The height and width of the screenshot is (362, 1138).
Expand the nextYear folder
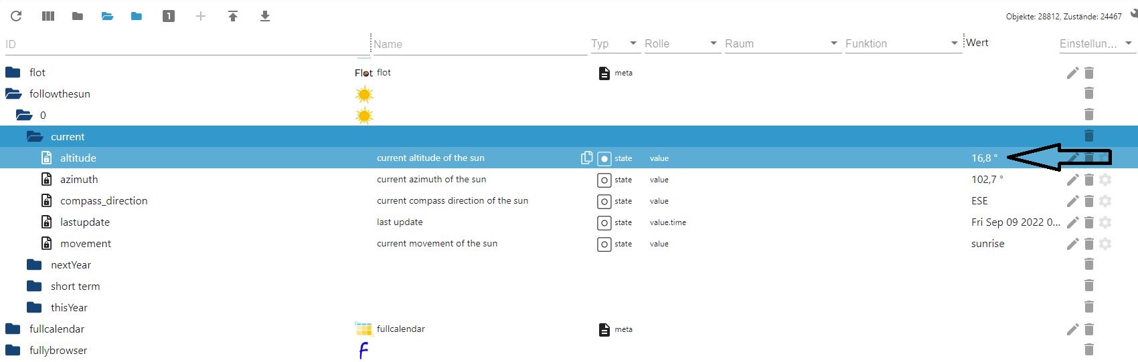point(34,265)
